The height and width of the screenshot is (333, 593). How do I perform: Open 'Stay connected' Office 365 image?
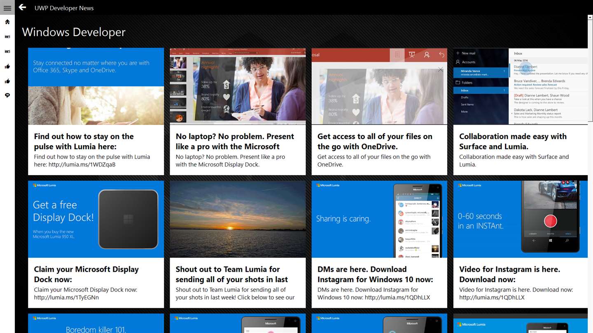pyautogui.click(x=96, y=86)
